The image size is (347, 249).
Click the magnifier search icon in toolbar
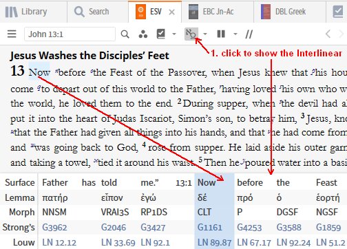(x=125, y=34)
